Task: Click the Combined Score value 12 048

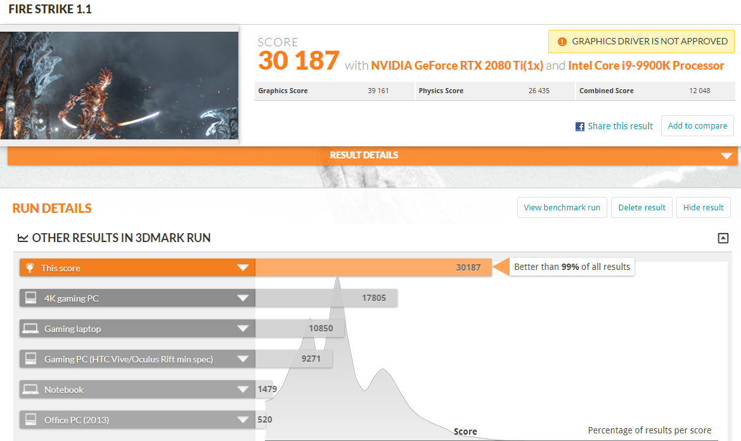Action: [699, 91]
